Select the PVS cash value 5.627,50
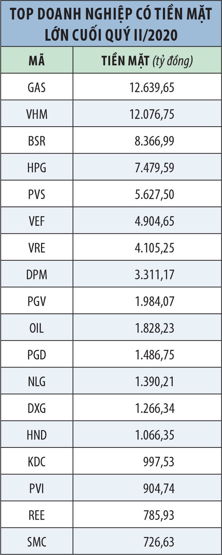This screenshot has height=555, width=222. click(154, 195)
